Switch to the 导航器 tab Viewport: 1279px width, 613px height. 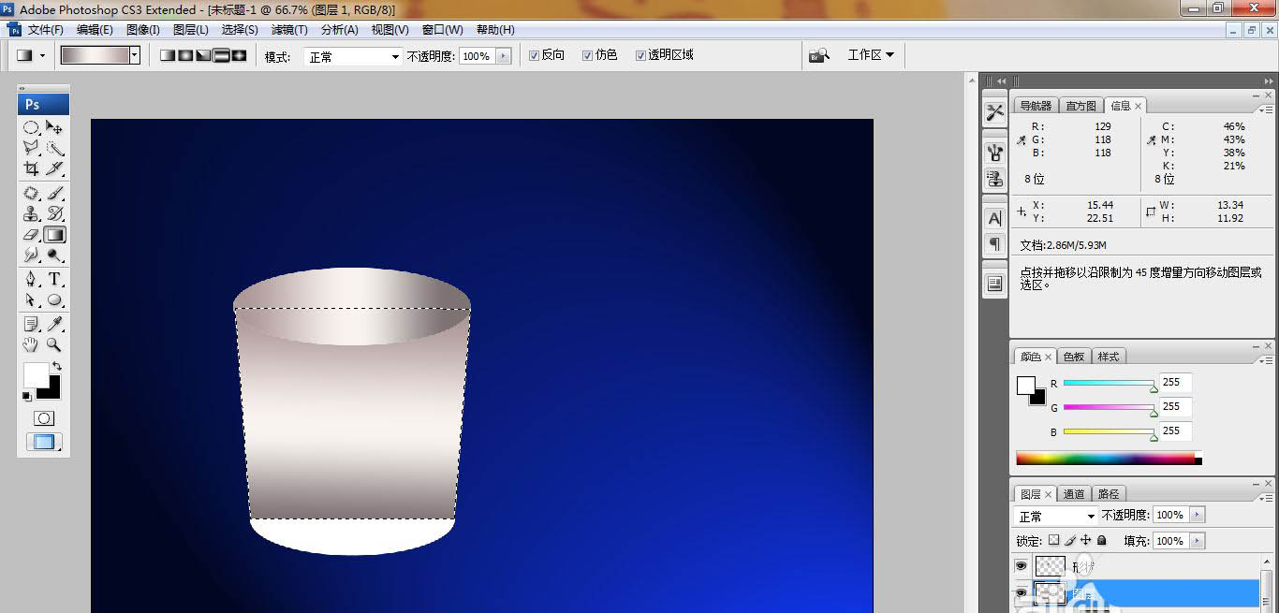point(1035,106)
